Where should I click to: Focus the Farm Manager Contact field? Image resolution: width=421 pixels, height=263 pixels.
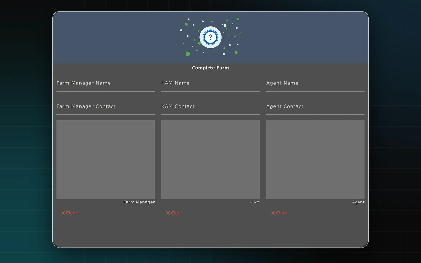(106, 107)
